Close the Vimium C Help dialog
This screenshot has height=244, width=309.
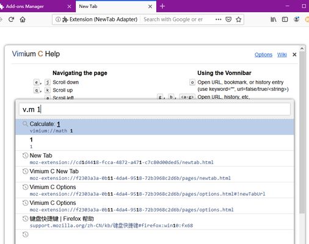294,54
